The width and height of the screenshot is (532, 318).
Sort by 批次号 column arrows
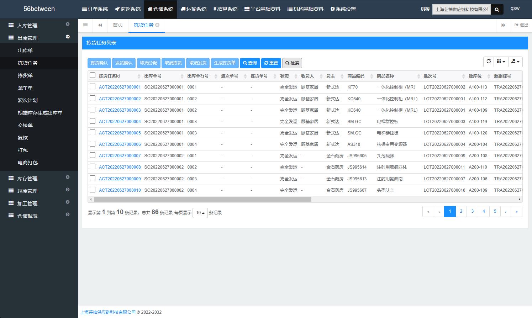[x=463, y=76]
